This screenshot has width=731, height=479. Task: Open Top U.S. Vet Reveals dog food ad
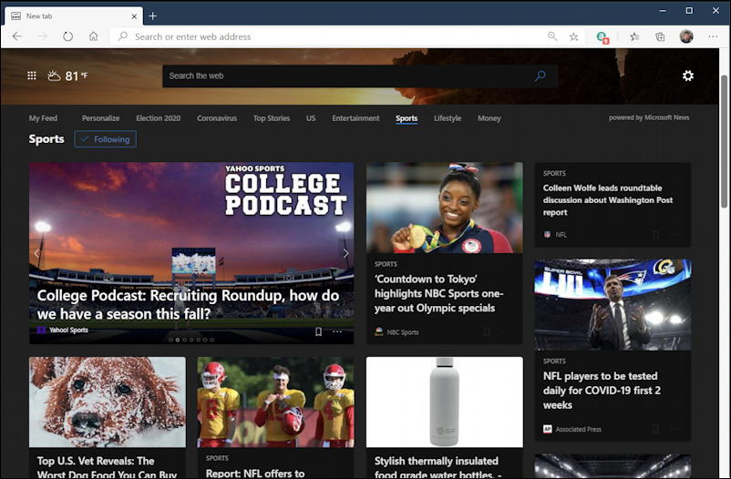pos(107,467)
